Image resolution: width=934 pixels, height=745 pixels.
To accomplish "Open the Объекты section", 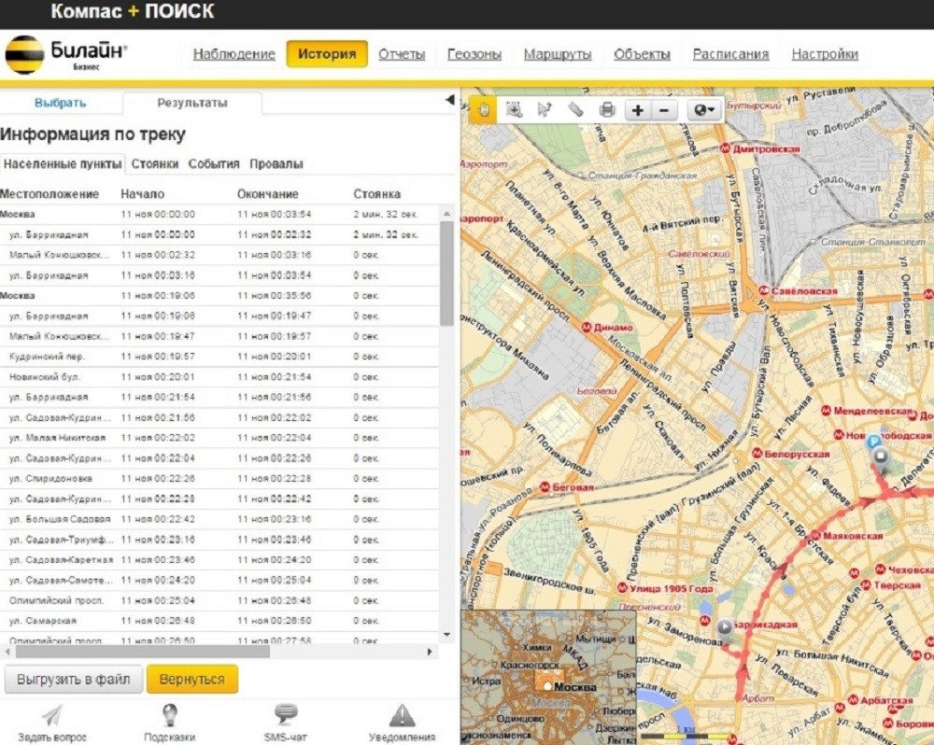I will [643, 54].
